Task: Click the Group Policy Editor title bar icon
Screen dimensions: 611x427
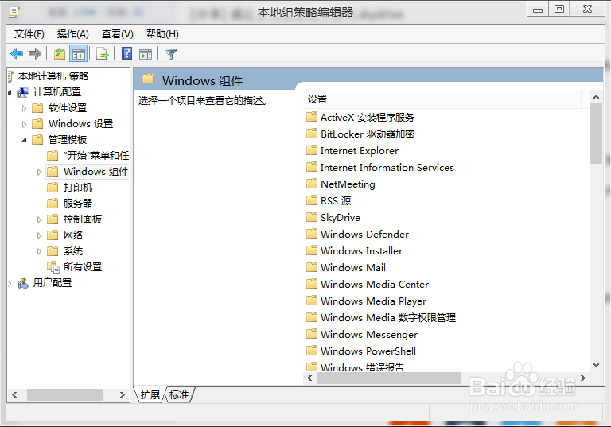Action: 14,13
